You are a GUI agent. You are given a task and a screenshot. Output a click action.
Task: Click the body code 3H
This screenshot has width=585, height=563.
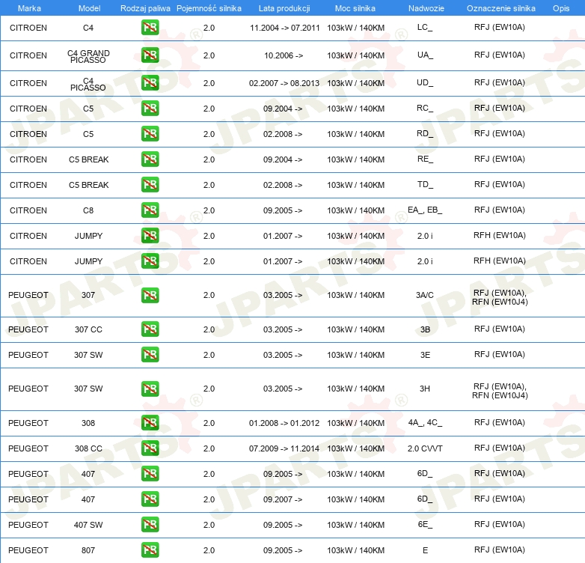[425, 389]
